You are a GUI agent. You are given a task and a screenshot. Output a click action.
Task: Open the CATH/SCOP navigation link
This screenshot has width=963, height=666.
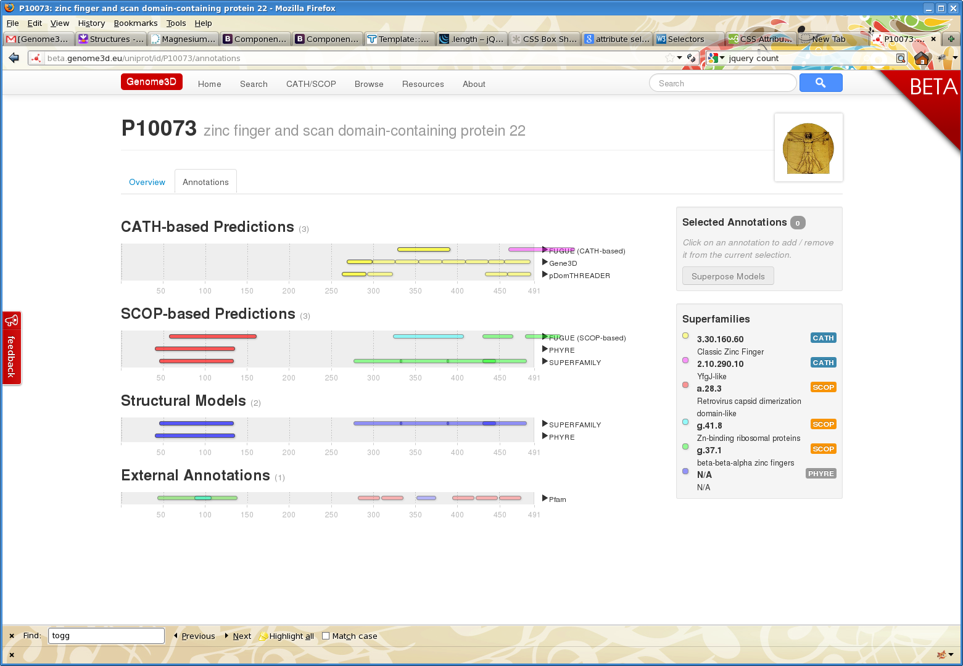click(x=311, y=84)
